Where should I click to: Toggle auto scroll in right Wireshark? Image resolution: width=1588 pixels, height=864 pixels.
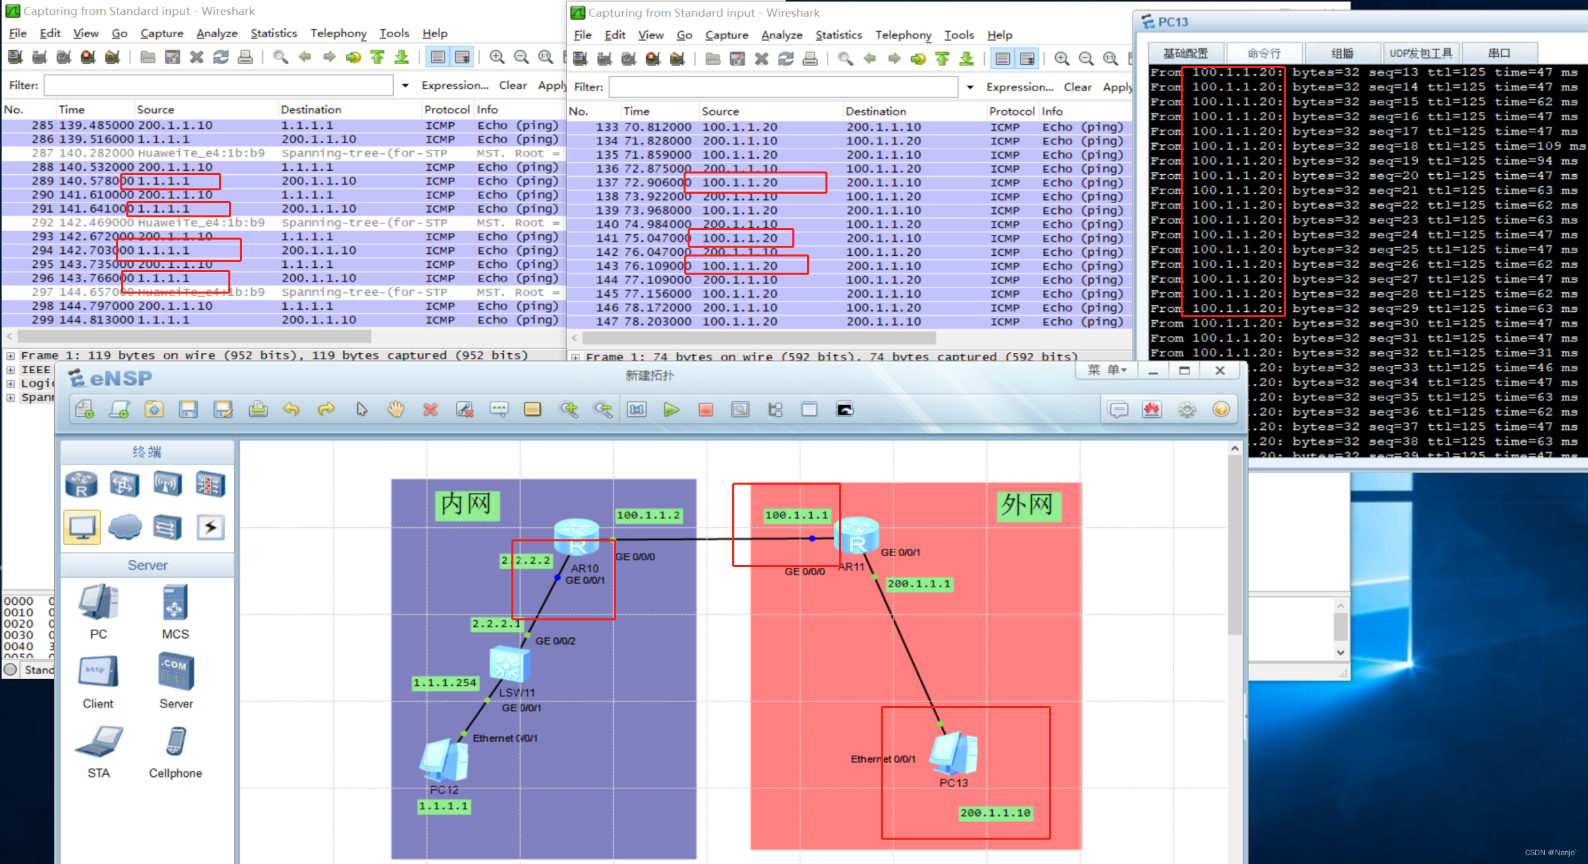click(x=1027, y=59)
